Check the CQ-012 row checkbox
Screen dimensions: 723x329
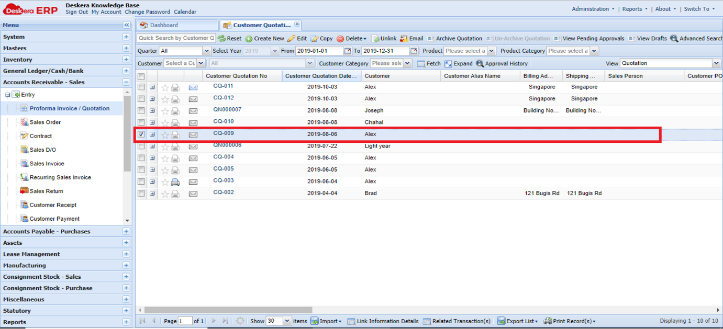coord(141,99)
